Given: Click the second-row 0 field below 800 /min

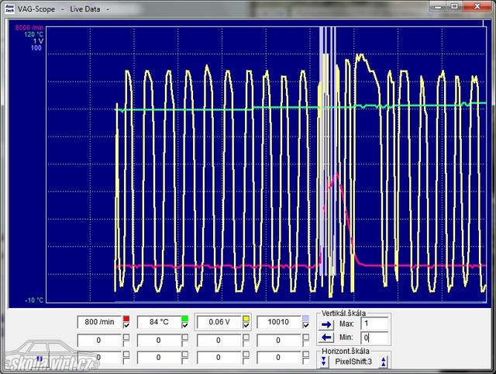Looking at the screenshot, I should click(x=99, y=341).
